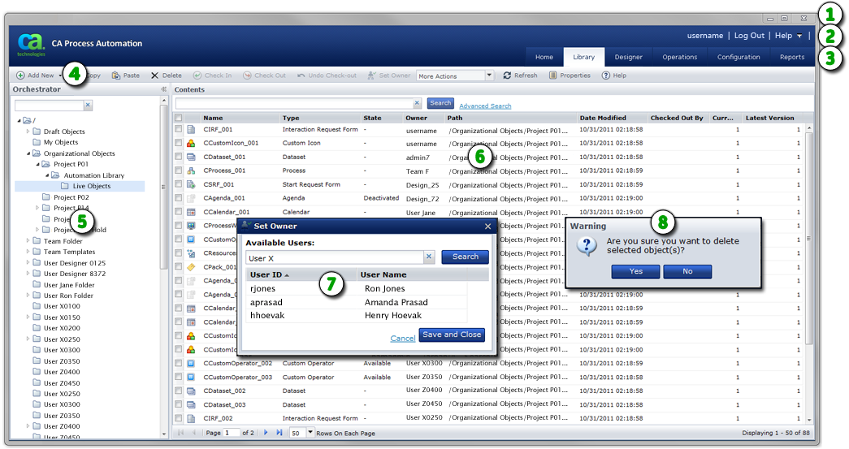Click Save and Close in Set Owner dialog
849x449 pixels.
452,335
